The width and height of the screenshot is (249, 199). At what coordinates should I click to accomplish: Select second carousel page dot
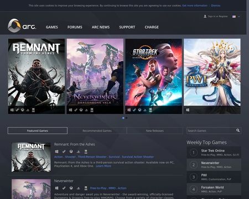pyautogui.click(x=127, y=118)
